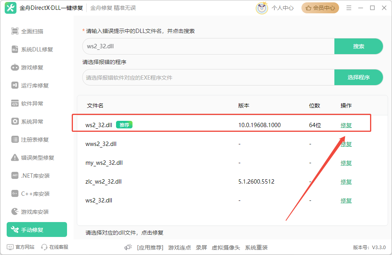This screenshot has width=392, height=255.
Task: Open 会员中心 member center
Action: [x=320, y=8]
